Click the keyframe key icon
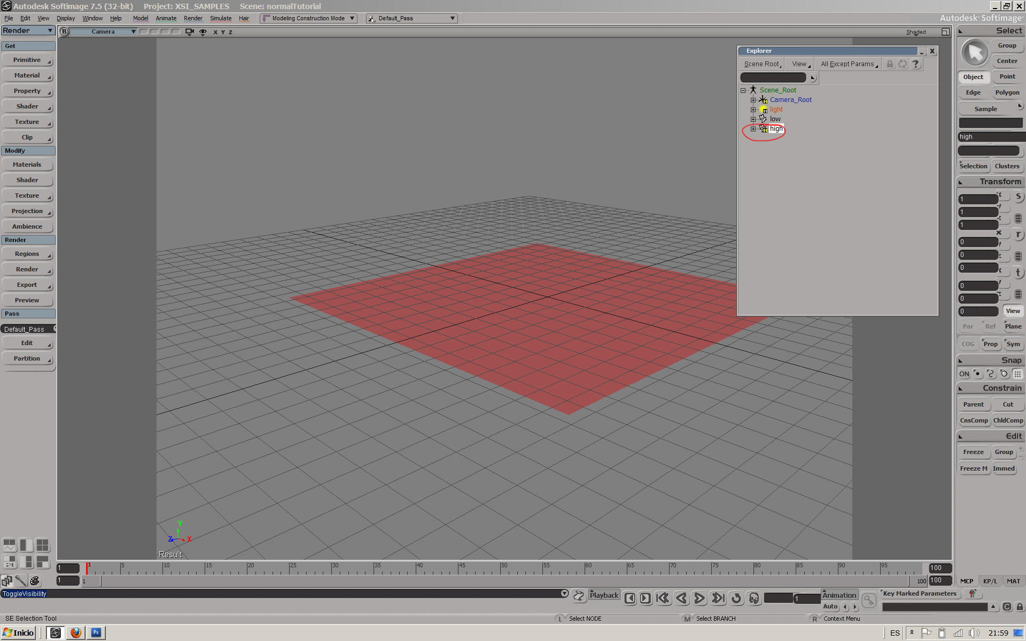This screenshot has height=641, width=1026. (x=869, y=600)
